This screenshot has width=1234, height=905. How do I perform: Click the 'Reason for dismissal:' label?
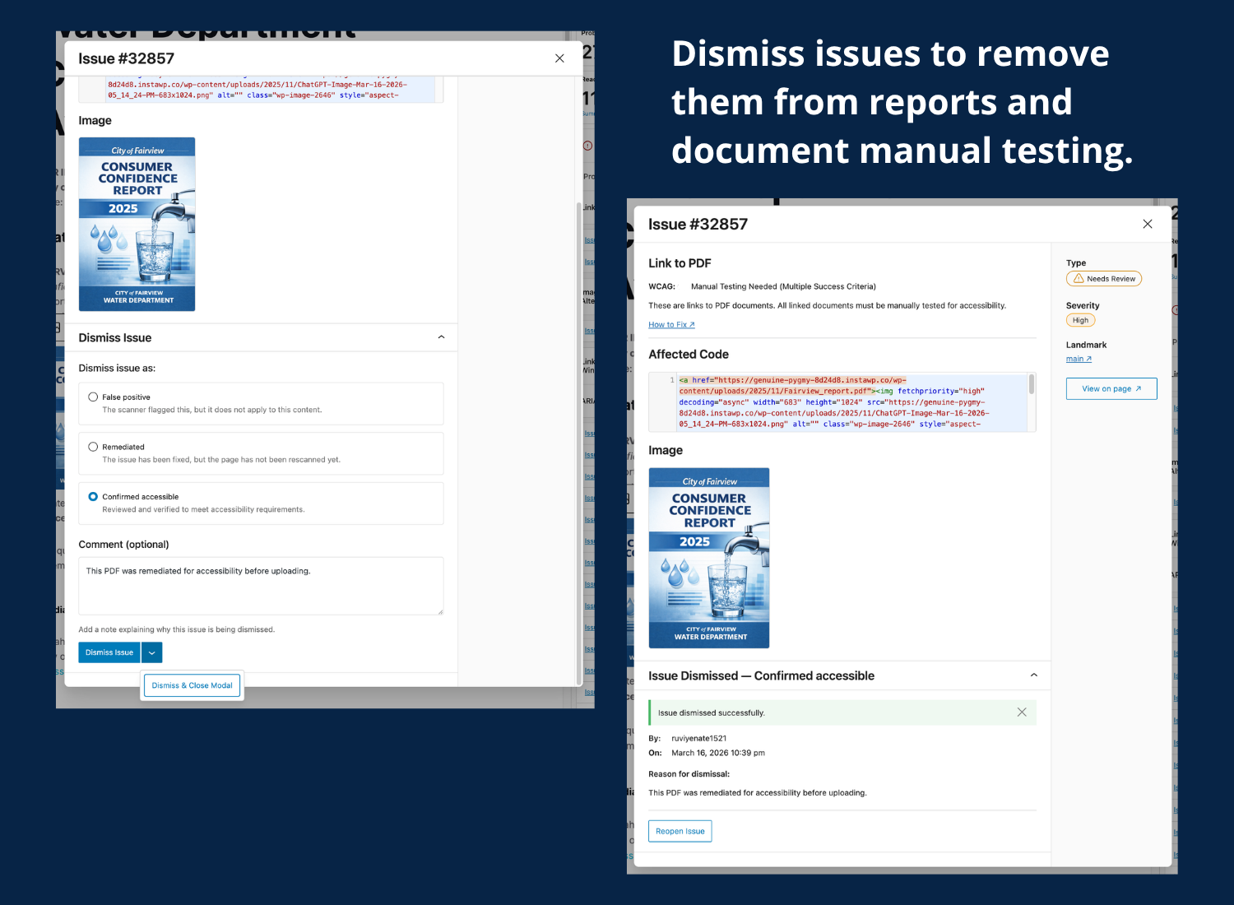point(689,774)
